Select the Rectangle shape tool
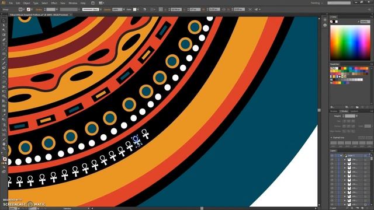374x210 pixels. 4,54
